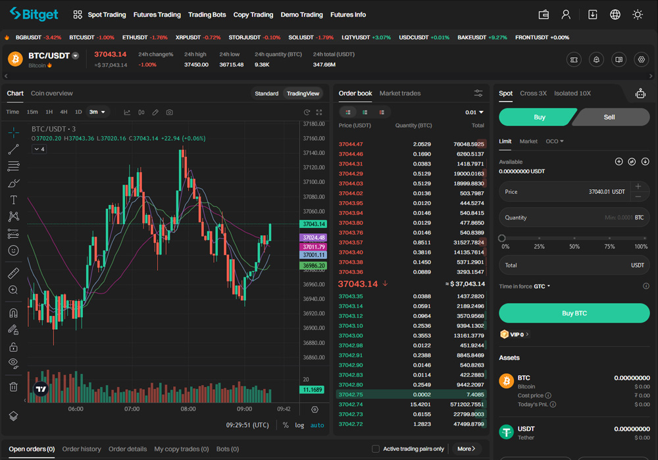
Task: Toggle stay in drawing mode
Action: click(x=13, y=330)
